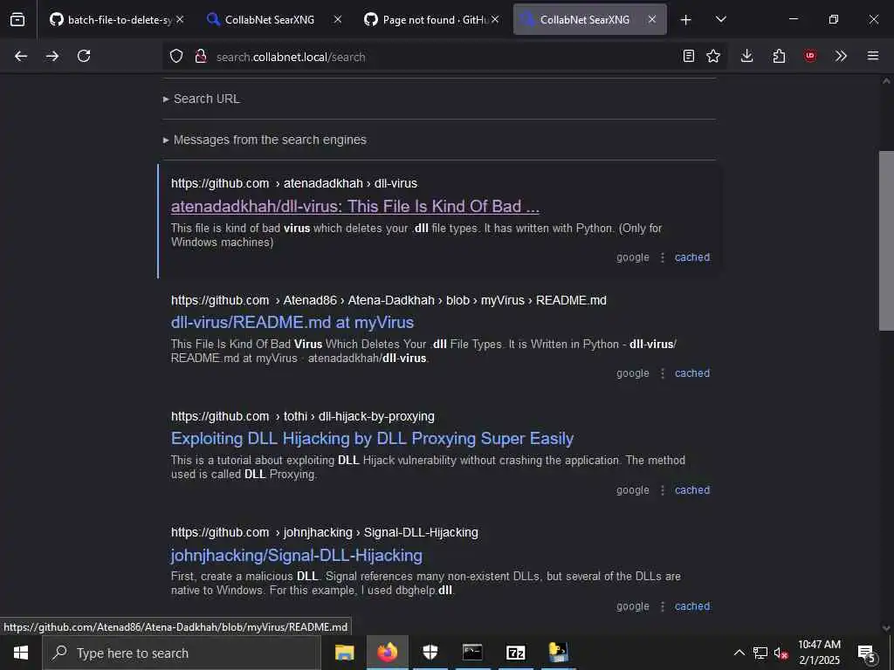Open options dots for atenadadkhah/dll-virus result
This screenshot has height=670, width=894.
663,257
